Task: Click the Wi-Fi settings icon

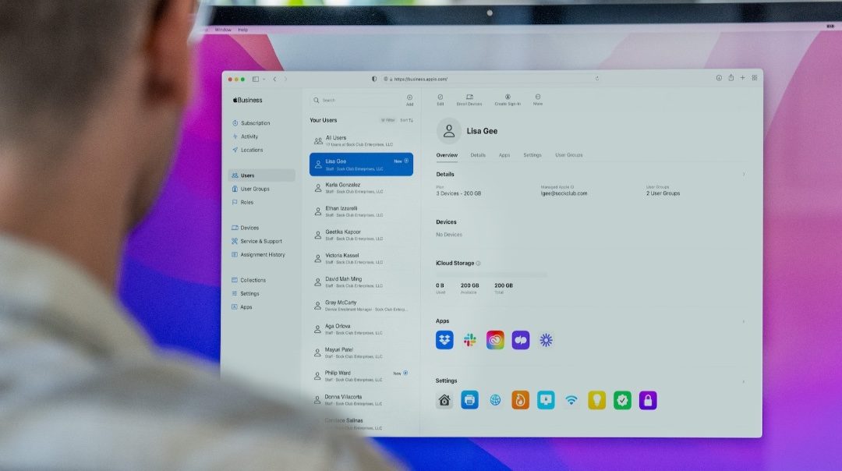Action: [x=571, y=399]
